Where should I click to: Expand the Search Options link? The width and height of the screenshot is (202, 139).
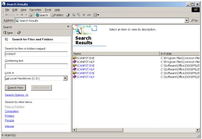[16, 95]
